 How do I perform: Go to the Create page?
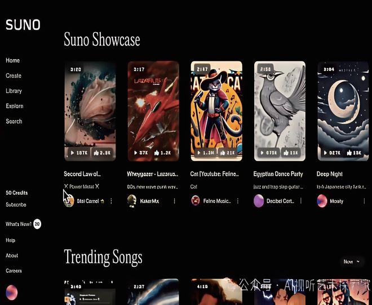pyautogui.click(x=14, y=75)
